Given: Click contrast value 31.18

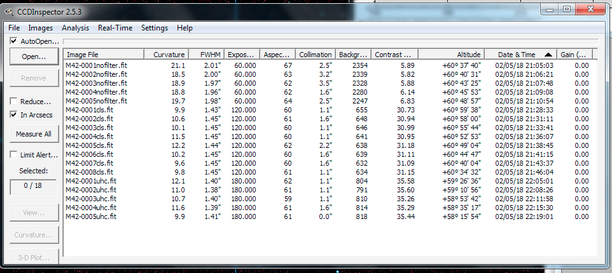Looking at the screenshot, I should 406,145.
